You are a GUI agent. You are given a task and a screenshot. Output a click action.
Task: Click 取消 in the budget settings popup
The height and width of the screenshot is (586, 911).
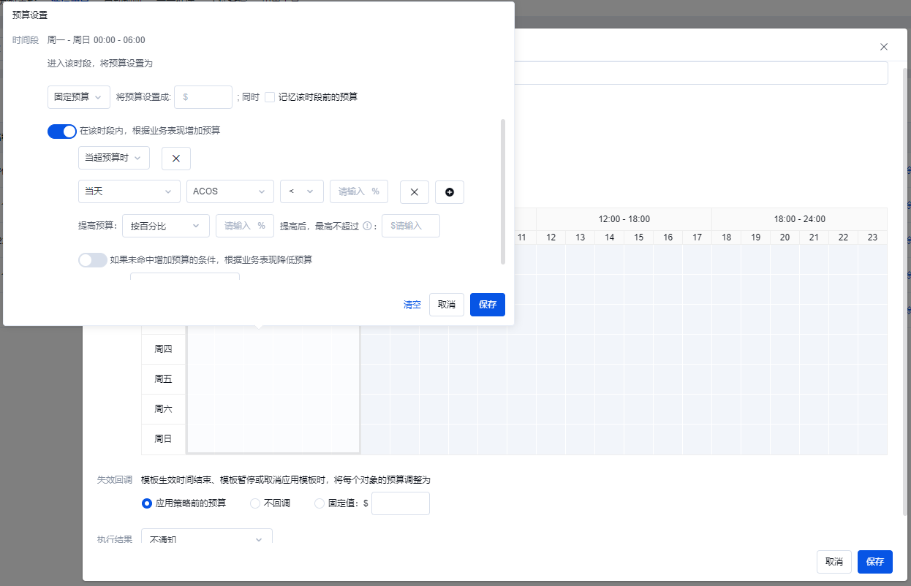tap(446, 305)
